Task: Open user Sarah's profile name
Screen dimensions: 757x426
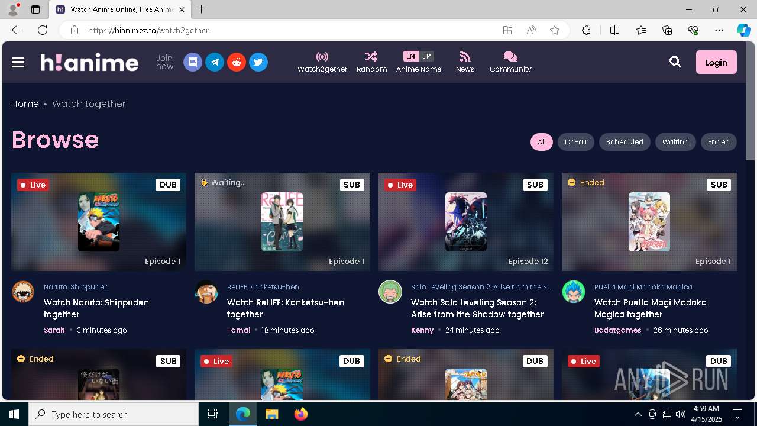Action: tap(54, 330)
